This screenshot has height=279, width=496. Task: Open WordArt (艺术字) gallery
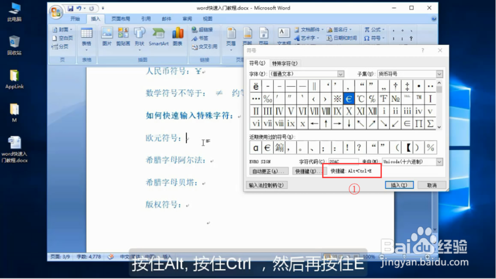307,38
